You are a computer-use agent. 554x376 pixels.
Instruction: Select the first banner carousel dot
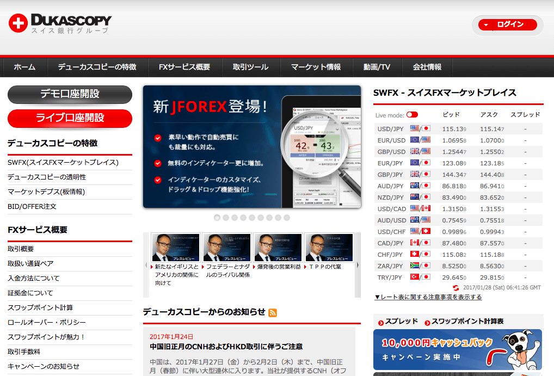point(217,218)
